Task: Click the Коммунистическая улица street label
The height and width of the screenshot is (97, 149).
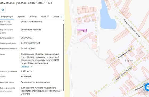Action: pos(132,28)
